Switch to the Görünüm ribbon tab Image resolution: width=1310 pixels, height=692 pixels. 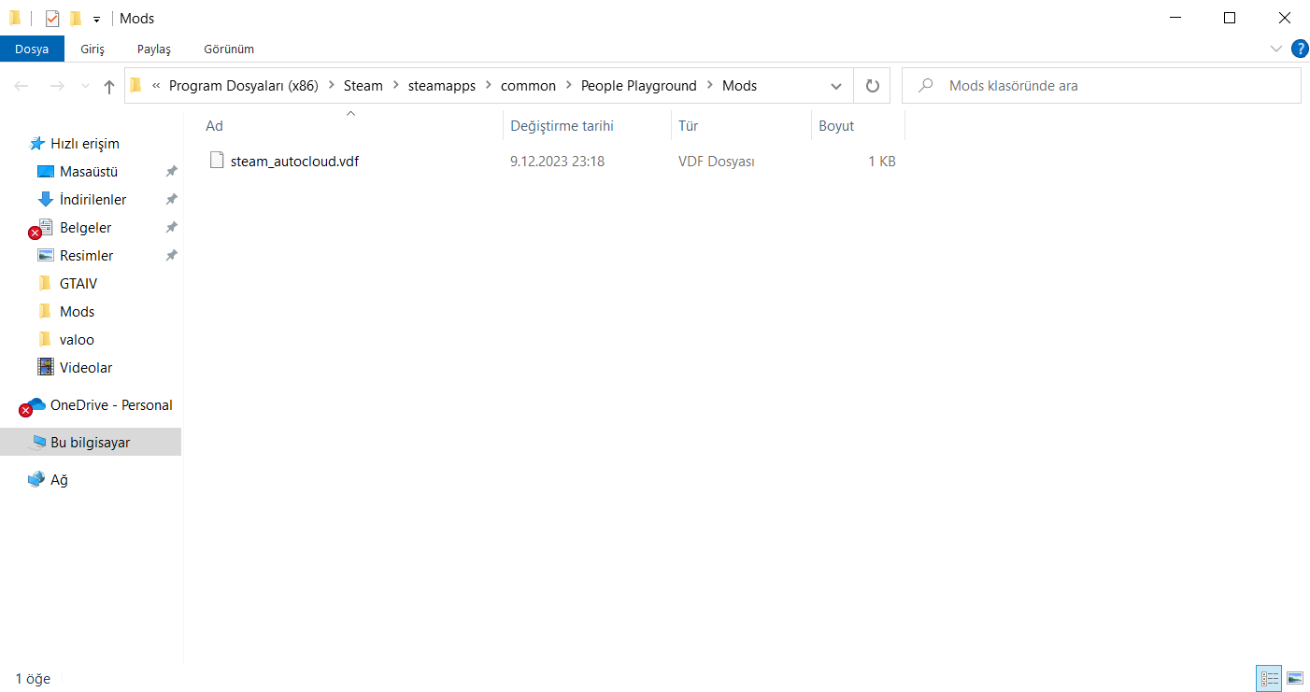pyautogui.click(x=229, y=49)
